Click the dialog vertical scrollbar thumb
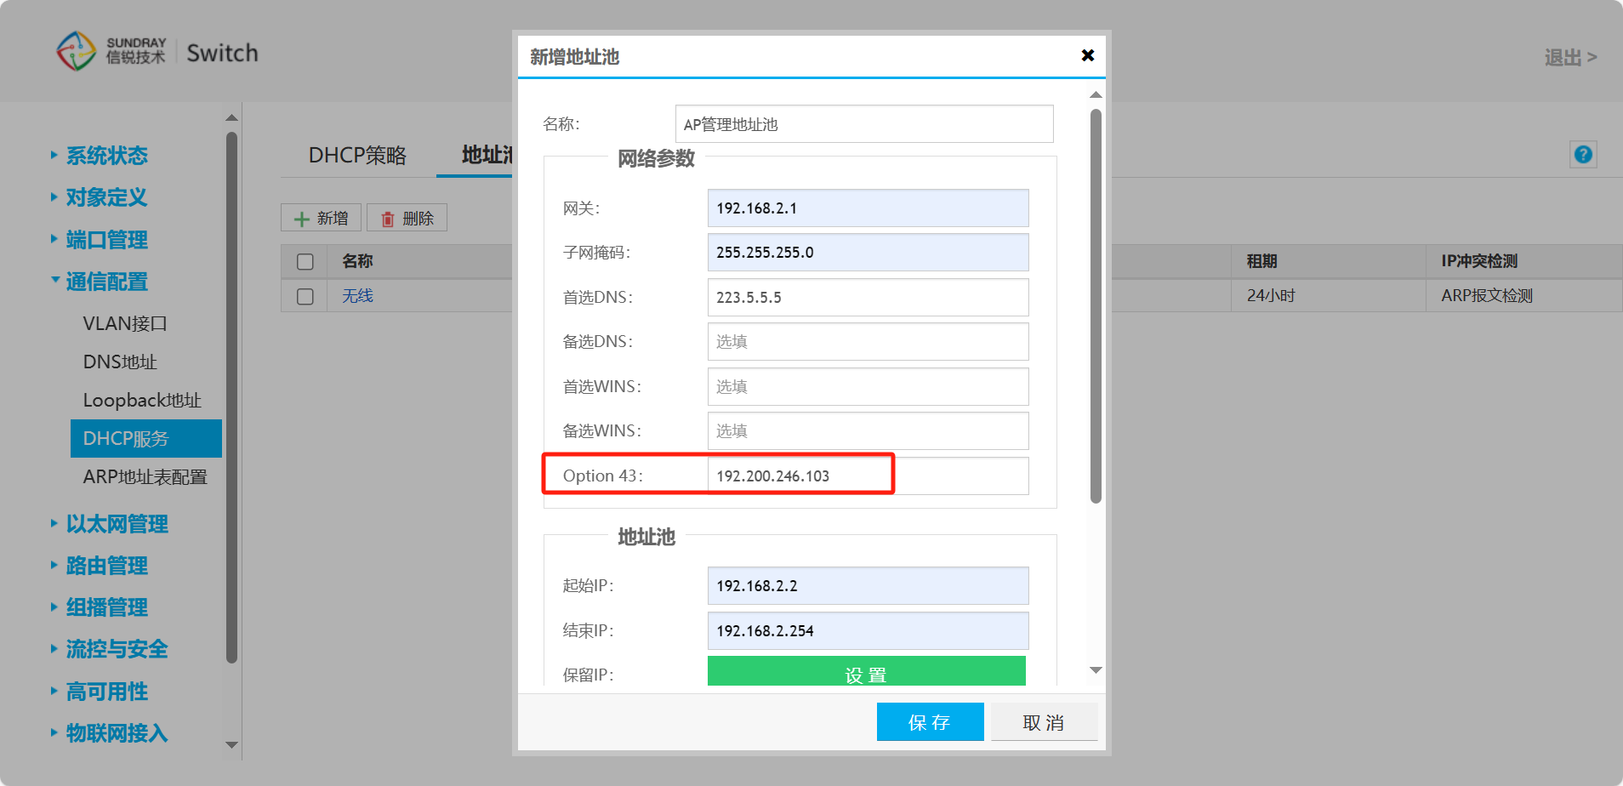1623x786 pixels. pyautogui.click(x=1096, y=305)
